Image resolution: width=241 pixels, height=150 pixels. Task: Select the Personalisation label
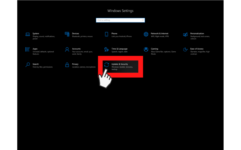click(197, 33)
